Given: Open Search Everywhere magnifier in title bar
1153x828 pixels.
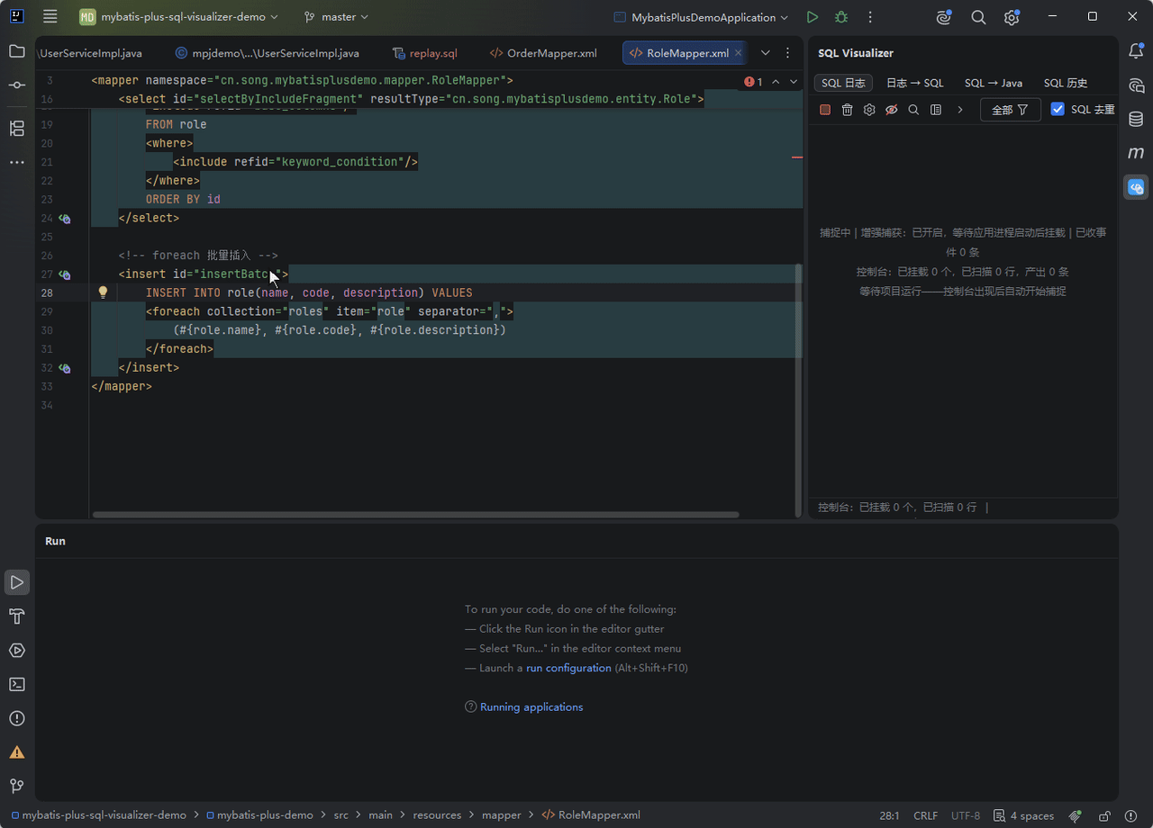Looking at the screenshot, I should click(x=978, y=17).
